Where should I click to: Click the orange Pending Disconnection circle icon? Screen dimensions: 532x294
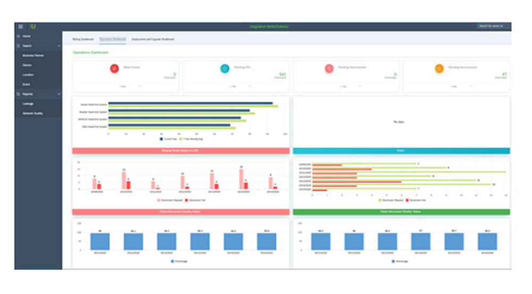439,69
